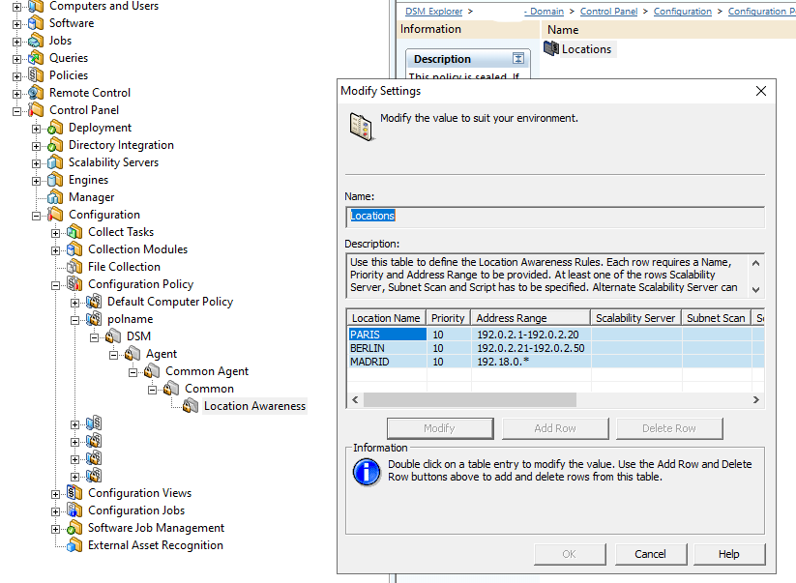Screen dimensions: 796x583
Task: Select the BERLIN location row
Action: click(387, 348)
